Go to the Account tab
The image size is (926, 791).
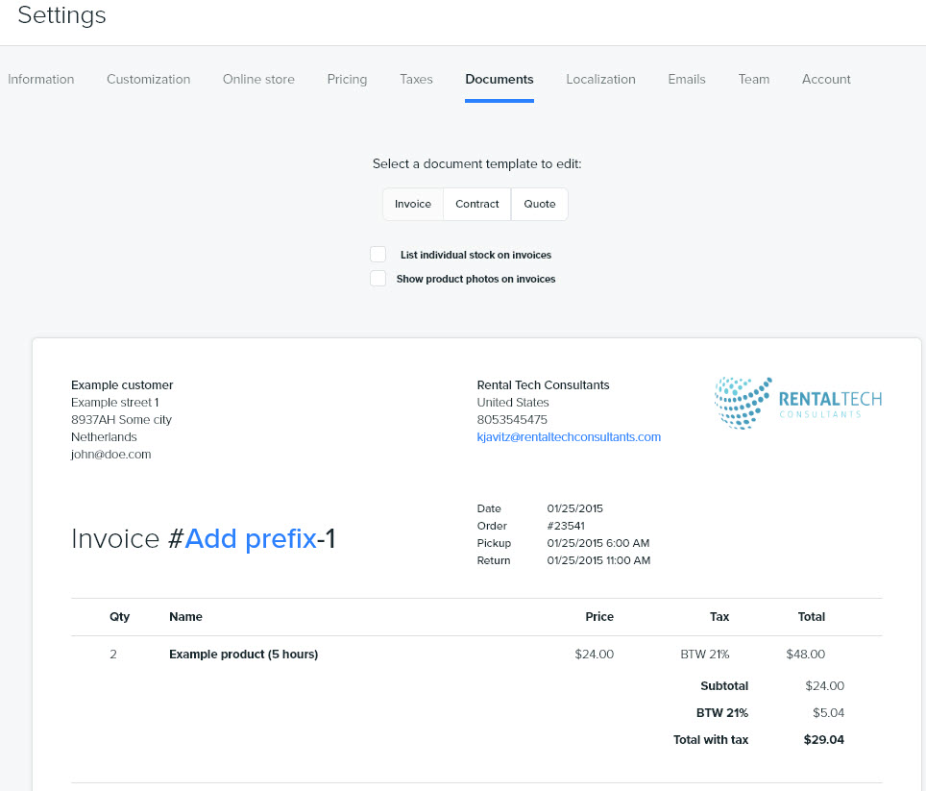[x=826, y=79]
